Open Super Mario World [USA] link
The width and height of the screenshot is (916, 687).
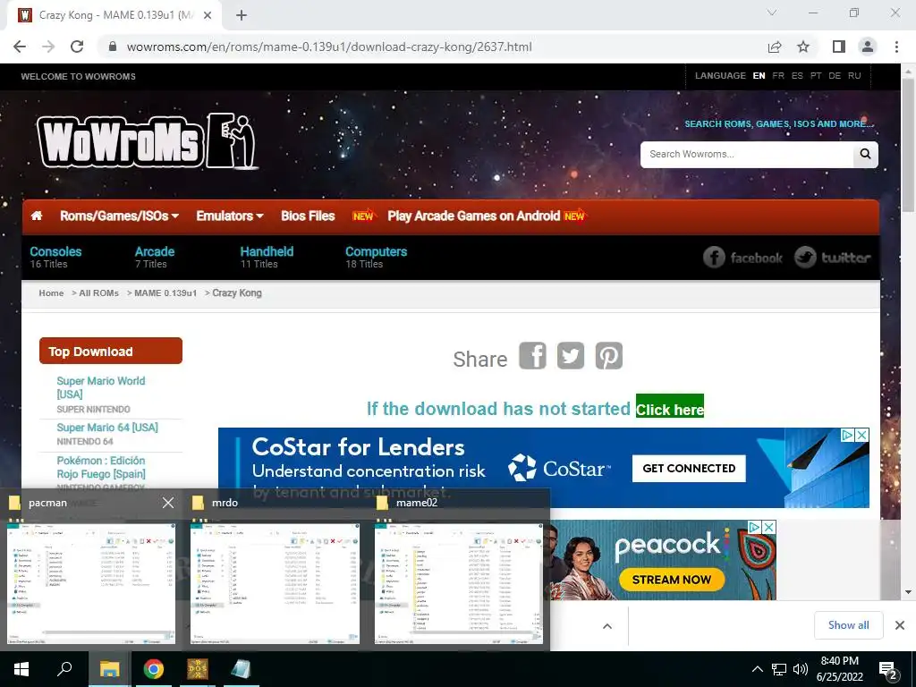[x=100, y=387]
